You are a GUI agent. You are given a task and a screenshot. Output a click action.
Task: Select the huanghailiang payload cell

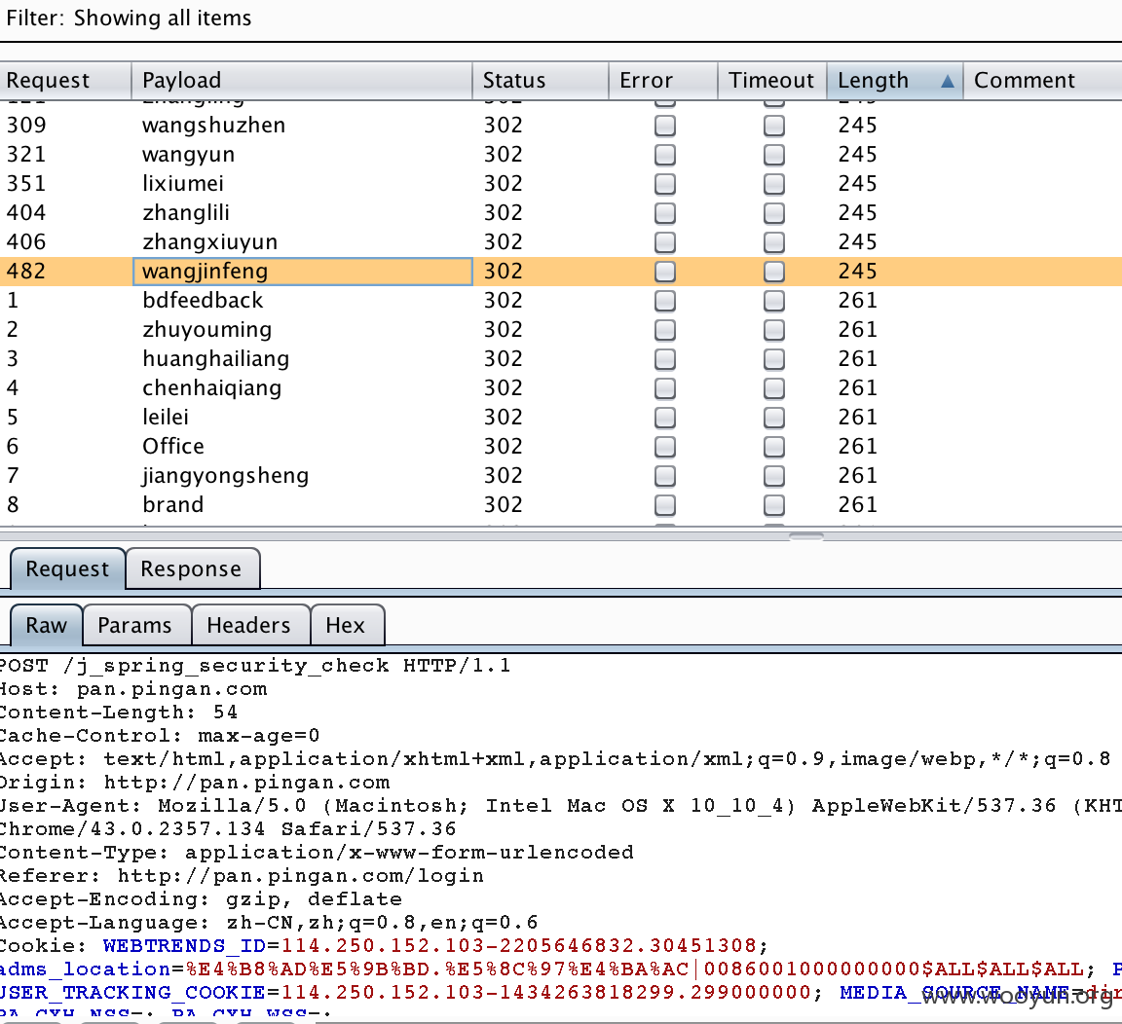[302, 359]
